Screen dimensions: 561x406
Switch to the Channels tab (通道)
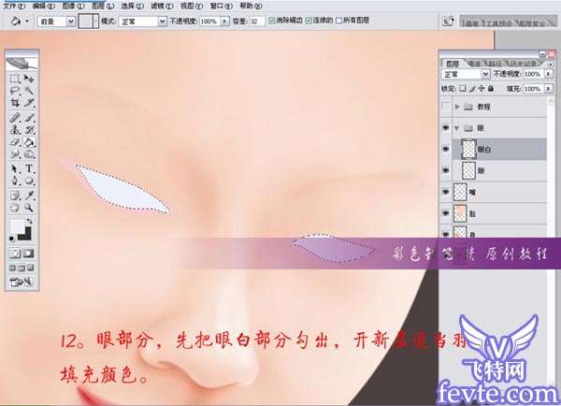coord(475,64)
